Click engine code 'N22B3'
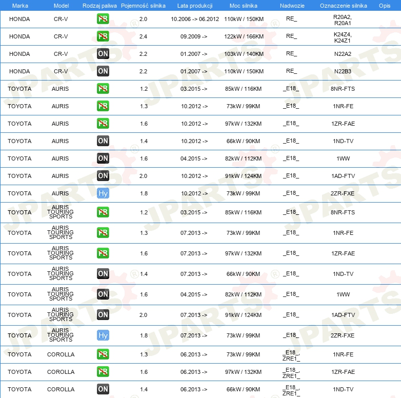 point(343,71)
